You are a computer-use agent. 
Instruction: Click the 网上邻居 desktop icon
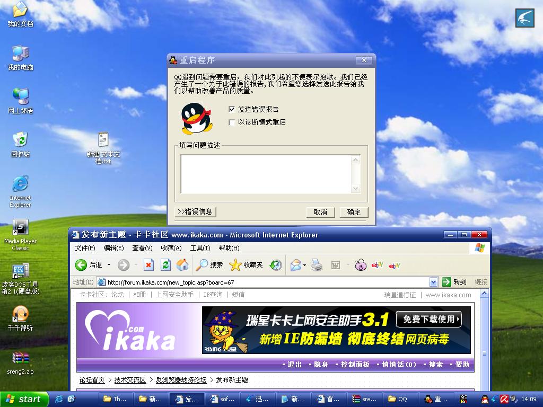tap(21, 101)
